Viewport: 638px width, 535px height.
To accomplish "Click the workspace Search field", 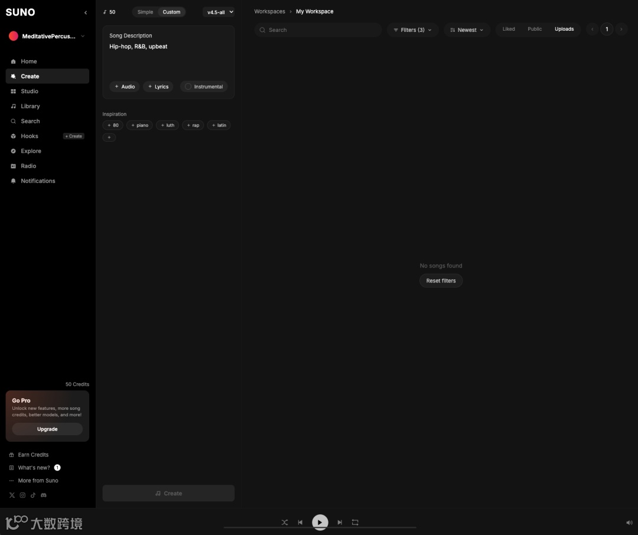I will point(318,30).
